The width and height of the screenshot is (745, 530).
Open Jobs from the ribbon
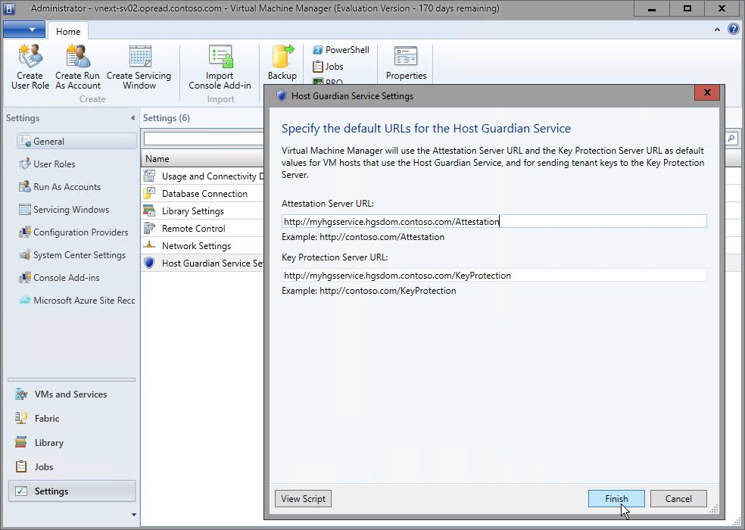pos(326,66)
